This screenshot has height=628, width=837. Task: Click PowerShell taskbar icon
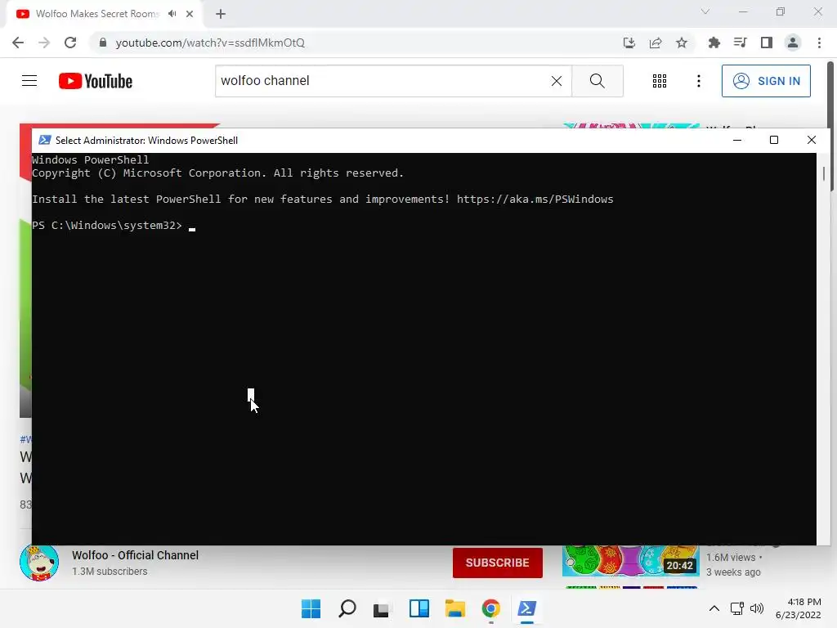(527, 608)
